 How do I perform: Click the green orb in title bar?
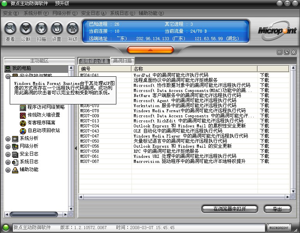coord(4,3)
